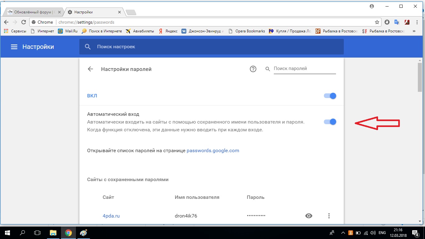The width and height of the screenshot is (425, 239).
Task: Bookmark this page with star icon
Action: tap(377, 22)
